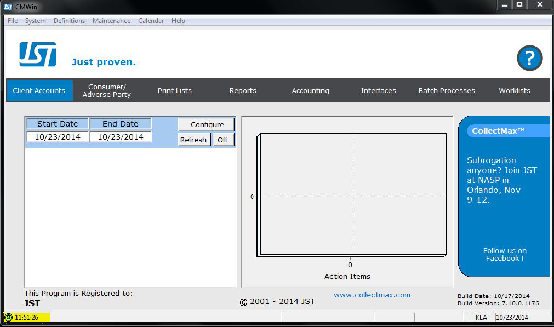
Task: Click the yellow status clock icon
Action: (8, 318)
